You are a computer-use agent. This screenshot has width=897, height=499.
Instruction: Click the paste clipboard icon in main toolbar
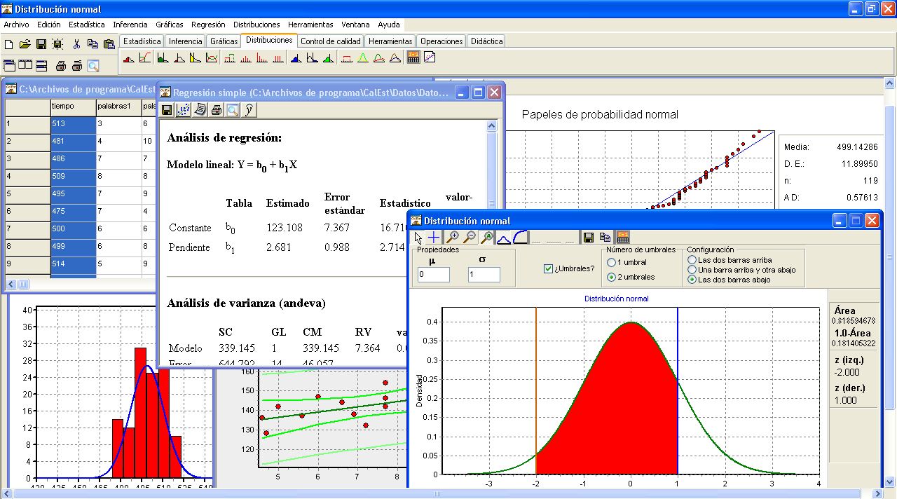pos(109,44)
